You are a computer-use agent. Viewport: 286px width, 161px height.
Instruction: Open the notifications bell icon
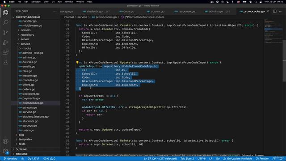pyautogui.click(x=281, y=159)
